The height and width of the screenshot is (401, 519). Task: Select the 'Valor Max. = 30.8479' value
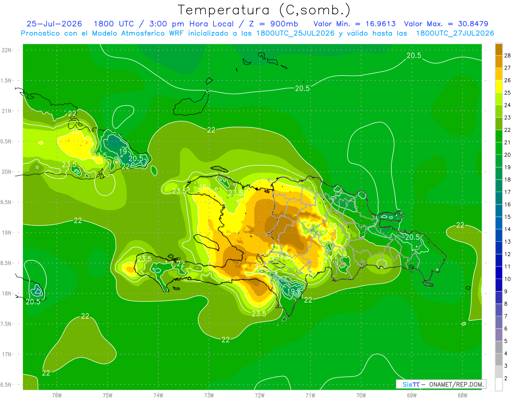pyautogui.click(x=446, y=24)
